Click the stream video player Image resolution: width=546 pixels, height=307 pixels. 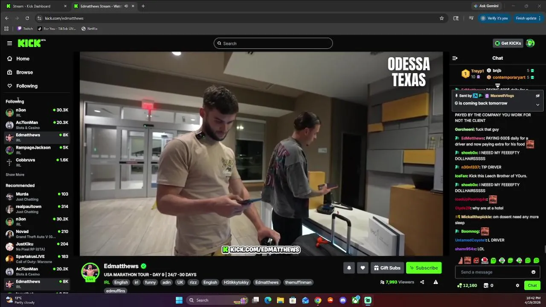pyautogui.click(x=261, y=154)
